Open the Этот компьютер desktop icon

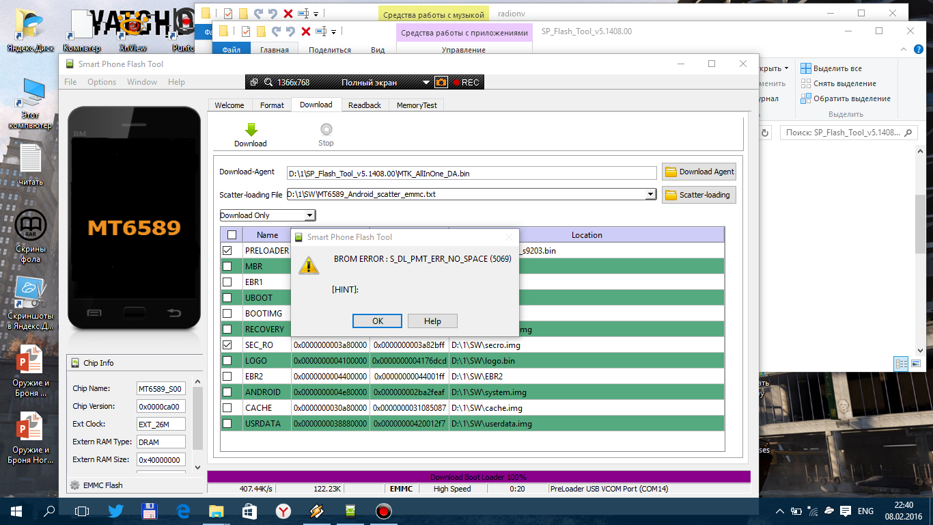(30, 103)
